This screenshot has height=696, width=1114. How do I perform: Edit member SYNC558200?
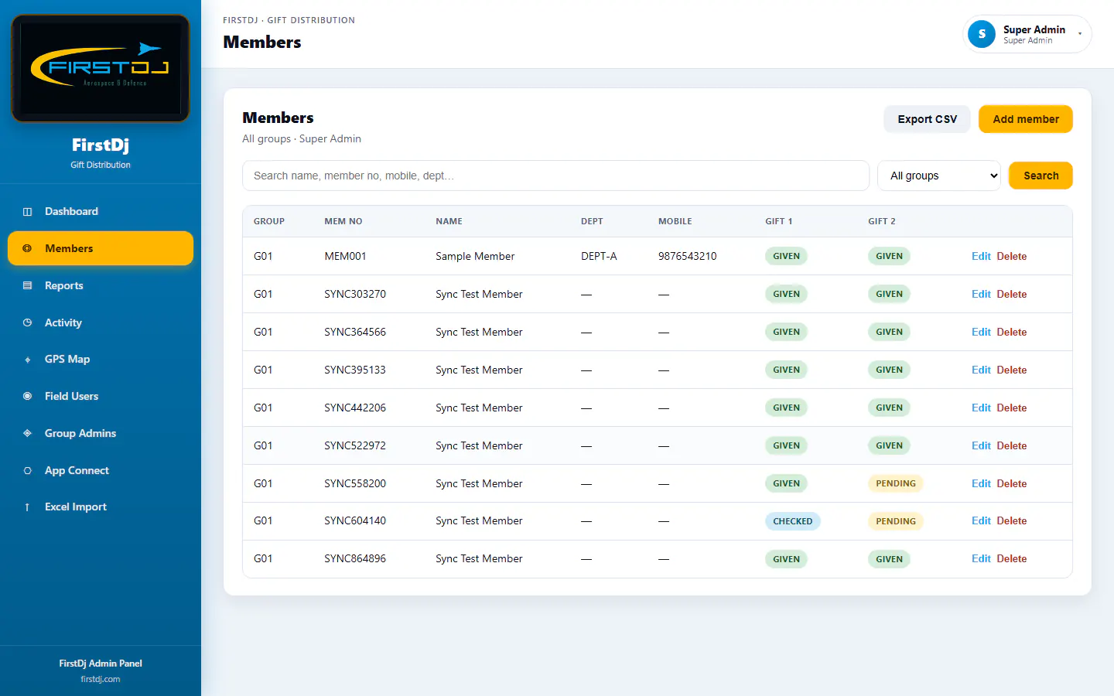[x=981, y=483]
